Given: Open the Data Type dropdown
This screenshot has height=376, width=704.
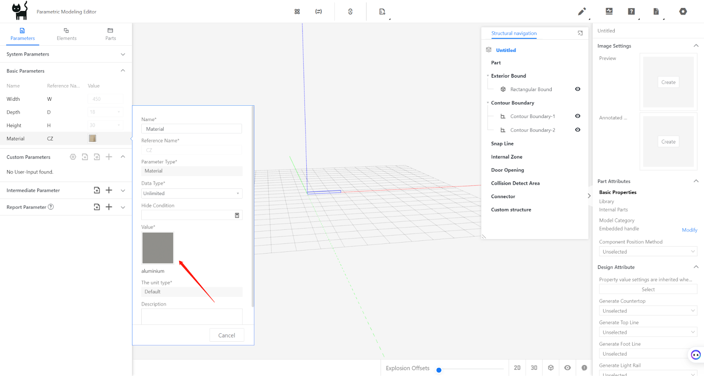Looking at the screenshot, I should [191, 193].
